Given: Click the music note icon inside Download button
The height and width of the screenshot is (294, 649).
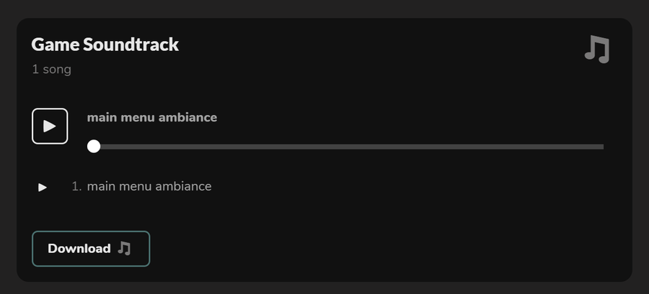Looking at the screenshot, I should [x=124, y=248].
